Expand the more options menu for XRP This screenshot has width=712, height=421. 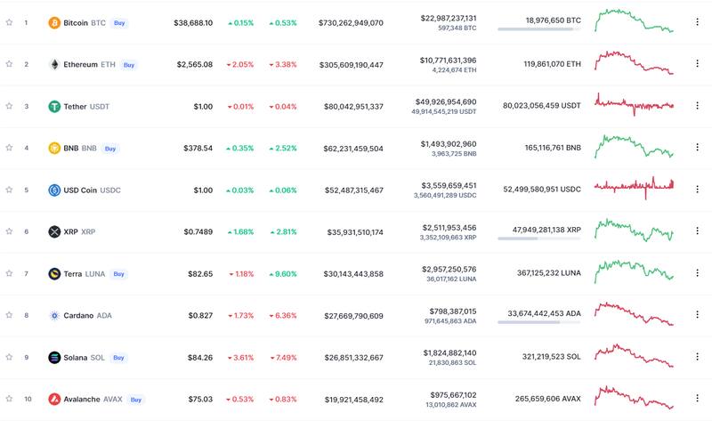pos(697,231)
